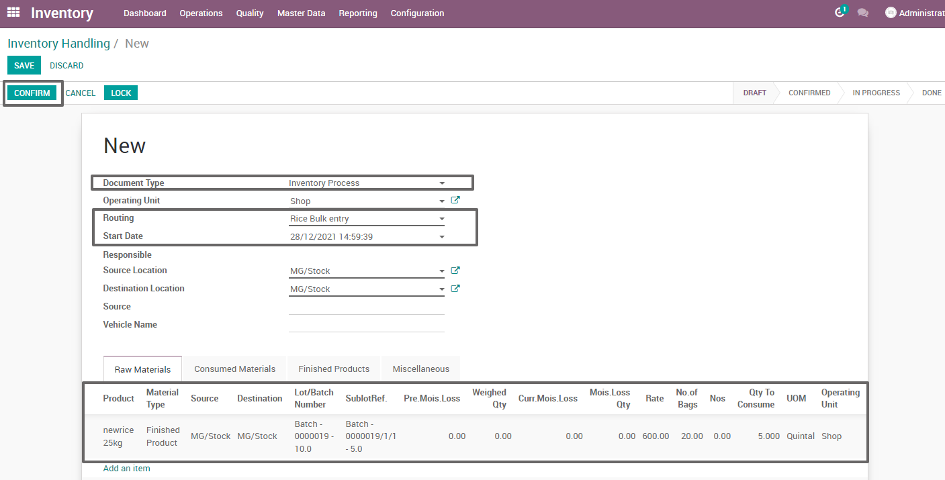
Task: Open Operating Unit record via external link icon
Action: coord(455,199)
